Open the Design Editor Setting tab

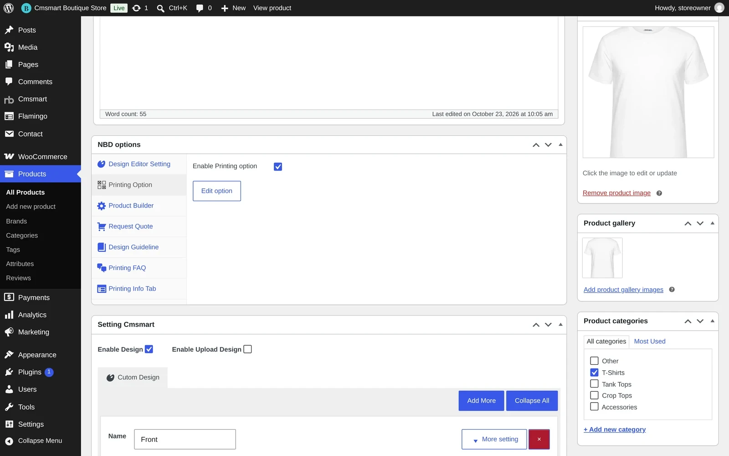tap(139, 164)
